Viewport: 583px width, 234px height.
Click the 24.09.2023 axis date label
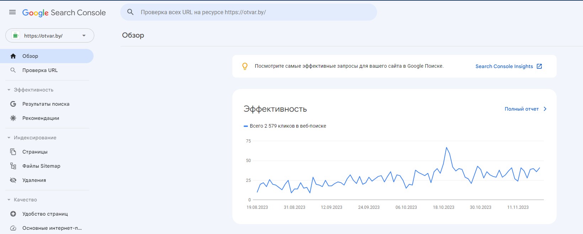tap(369, 207)
